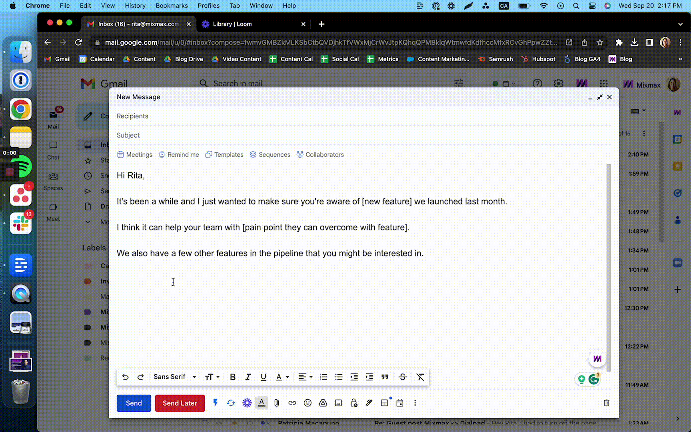Click the Google Drive insert icon

point(323,403)
